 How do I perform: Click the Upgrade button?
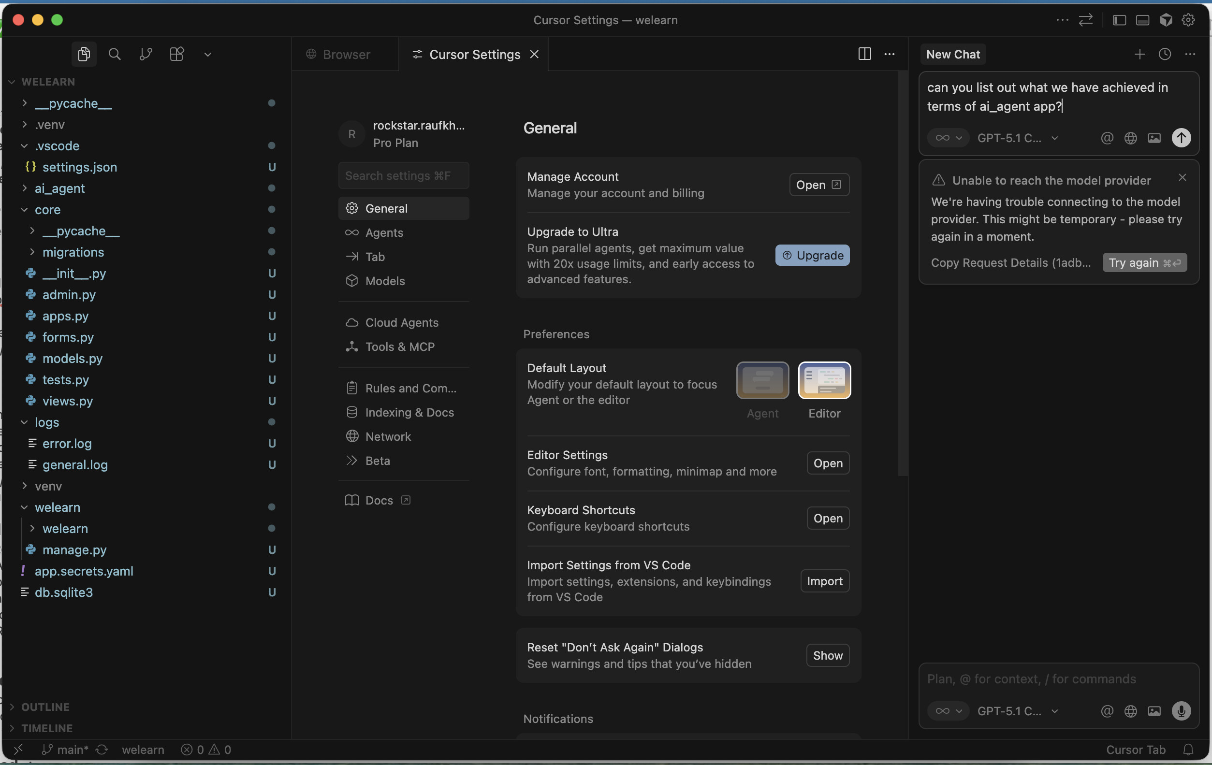tap(812, 255)
